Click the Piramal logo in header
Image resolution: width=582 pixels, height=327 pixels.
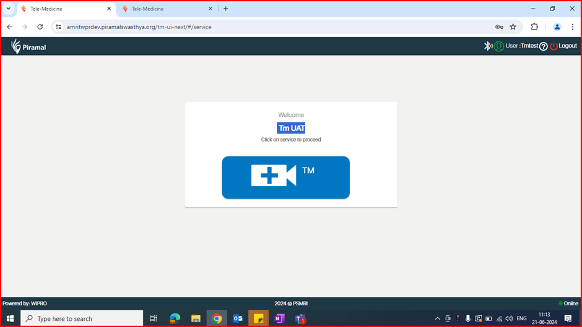28,47
